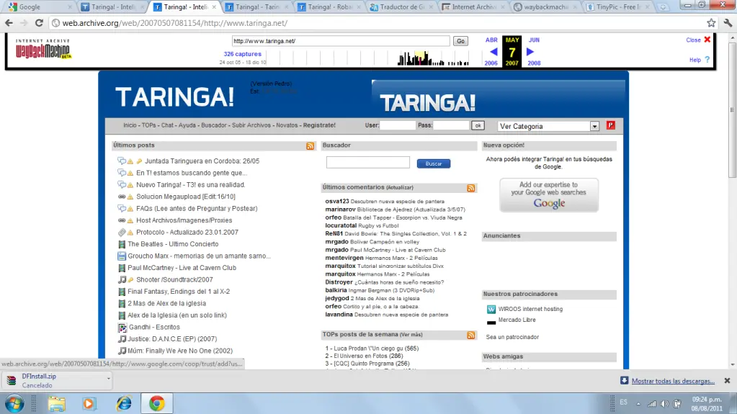Click the icon next to Groucho Marx post
Image resolution: width=737 pixels, height=414 pixels.
pyautogui.click(x=122, y=256)
